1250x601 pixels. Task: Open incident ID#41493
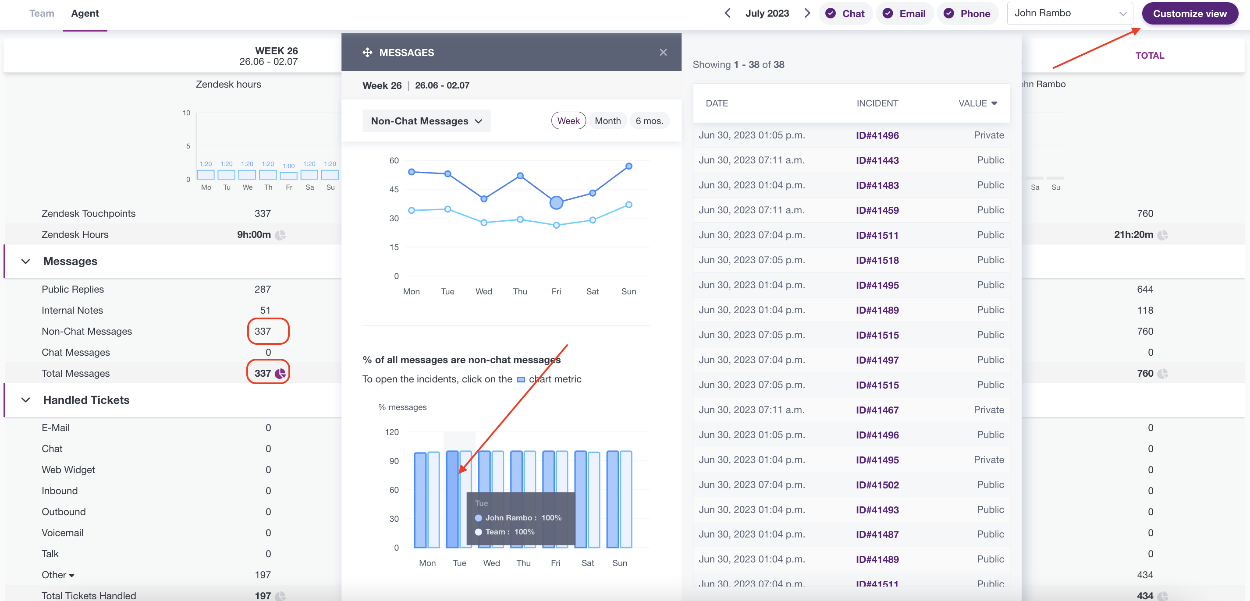tap(877, 510)
